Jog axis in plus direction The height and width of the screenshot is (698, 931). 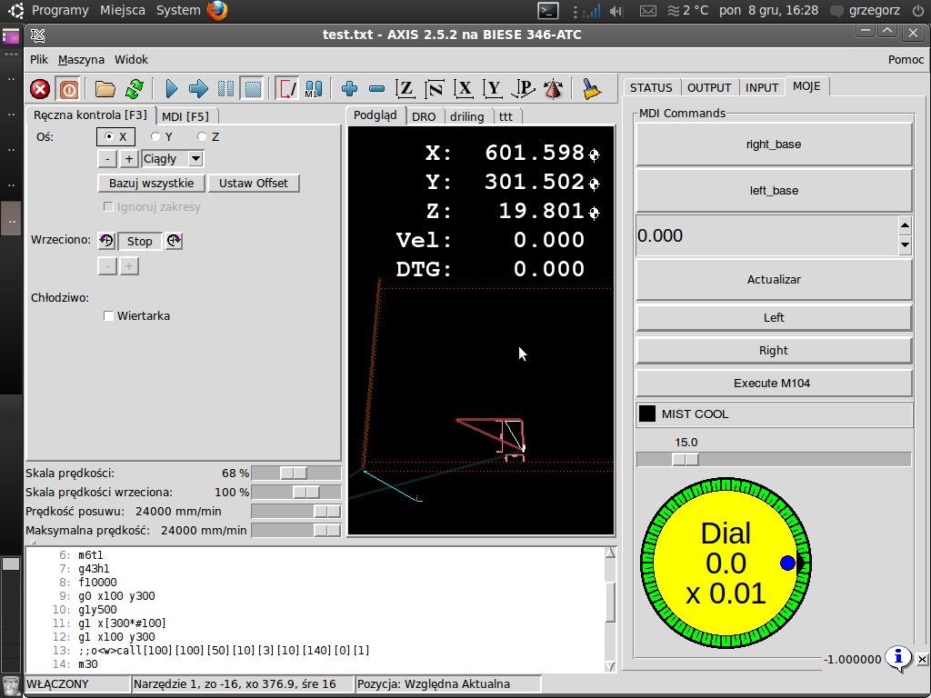[x=129, y=159]
